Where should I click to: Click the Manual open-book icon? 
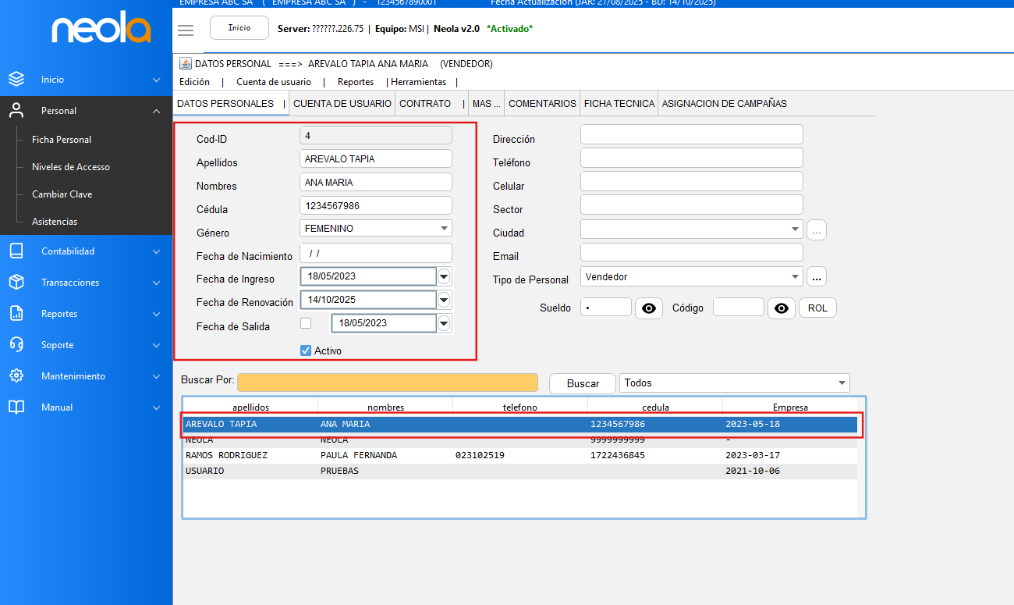click(x=16, y=407)
